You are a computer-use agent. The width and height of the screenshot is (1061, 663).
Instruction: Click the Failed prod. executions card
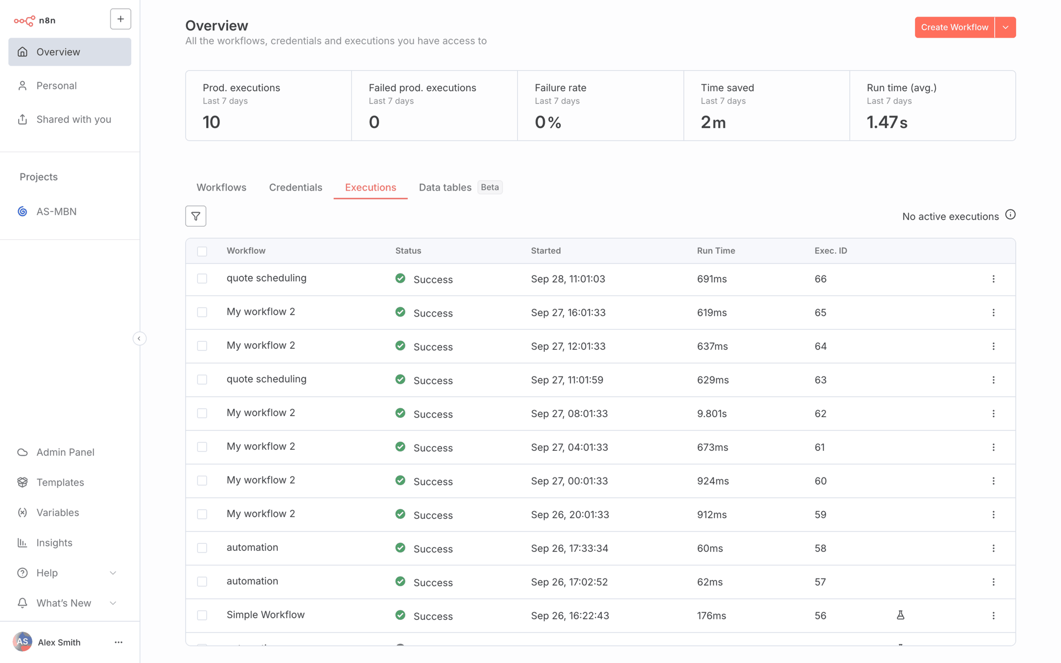click(434, 106)
